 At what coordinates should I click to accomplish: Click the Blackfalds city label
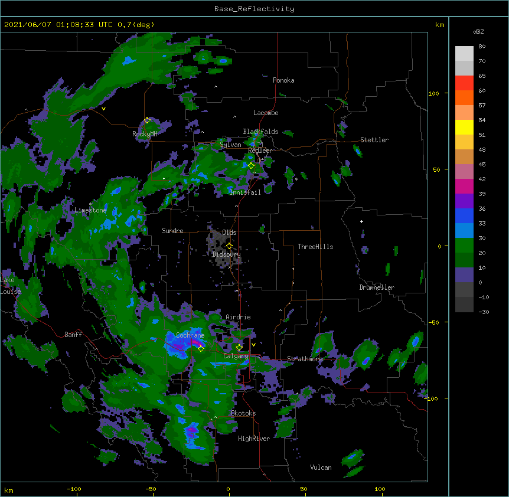(260, 132)
